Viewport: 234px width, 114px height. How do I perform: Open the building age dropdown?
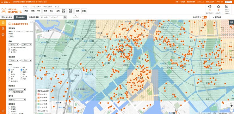(17, 99)
